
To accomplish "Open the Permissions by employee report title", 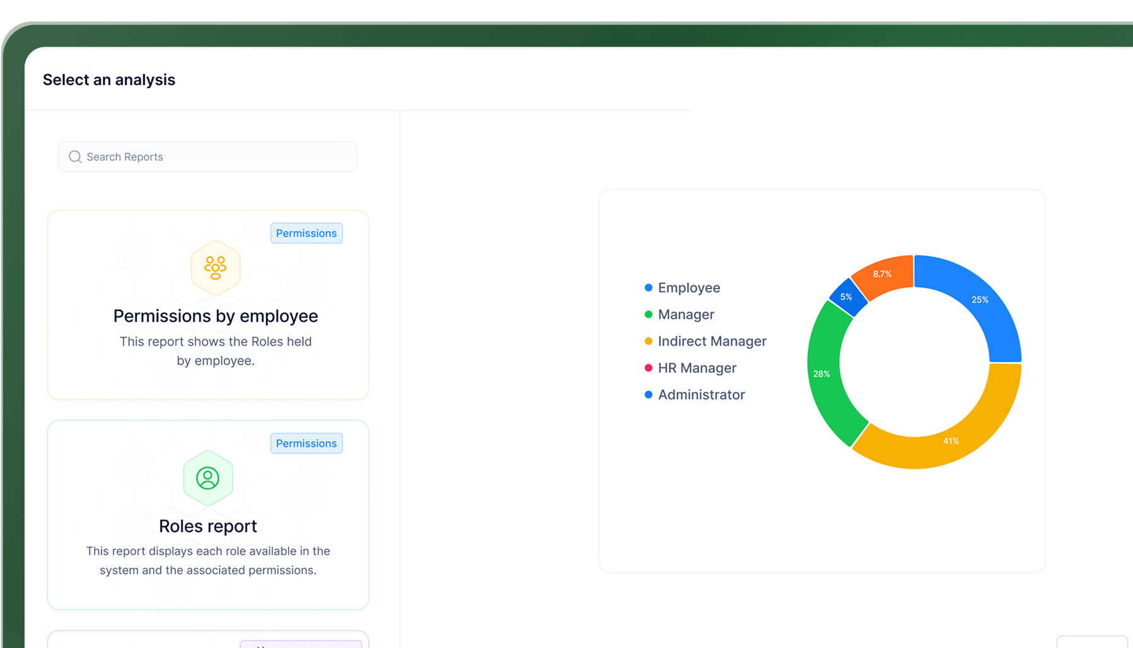I will click(215, 316).
